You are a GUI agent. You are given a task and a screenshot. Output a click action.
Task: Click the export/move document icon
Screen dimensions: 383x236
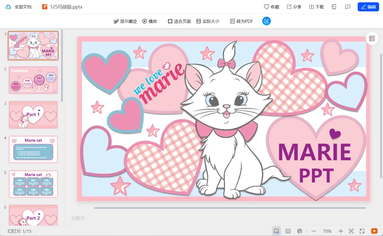pos(334,7)
